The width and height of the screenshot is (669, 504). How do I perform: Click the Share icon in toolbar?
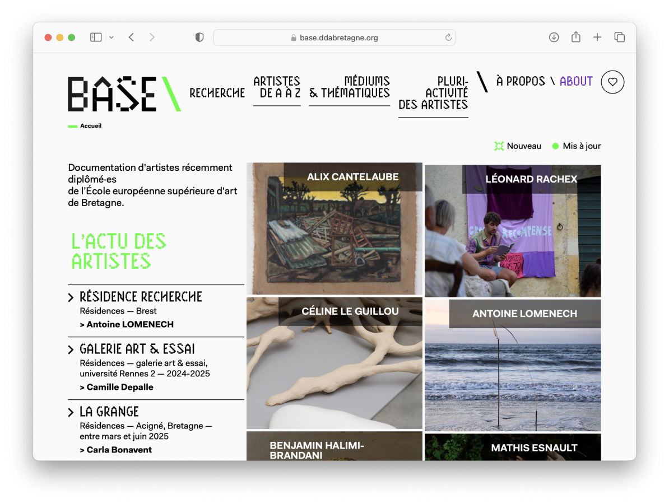point(575,38)
